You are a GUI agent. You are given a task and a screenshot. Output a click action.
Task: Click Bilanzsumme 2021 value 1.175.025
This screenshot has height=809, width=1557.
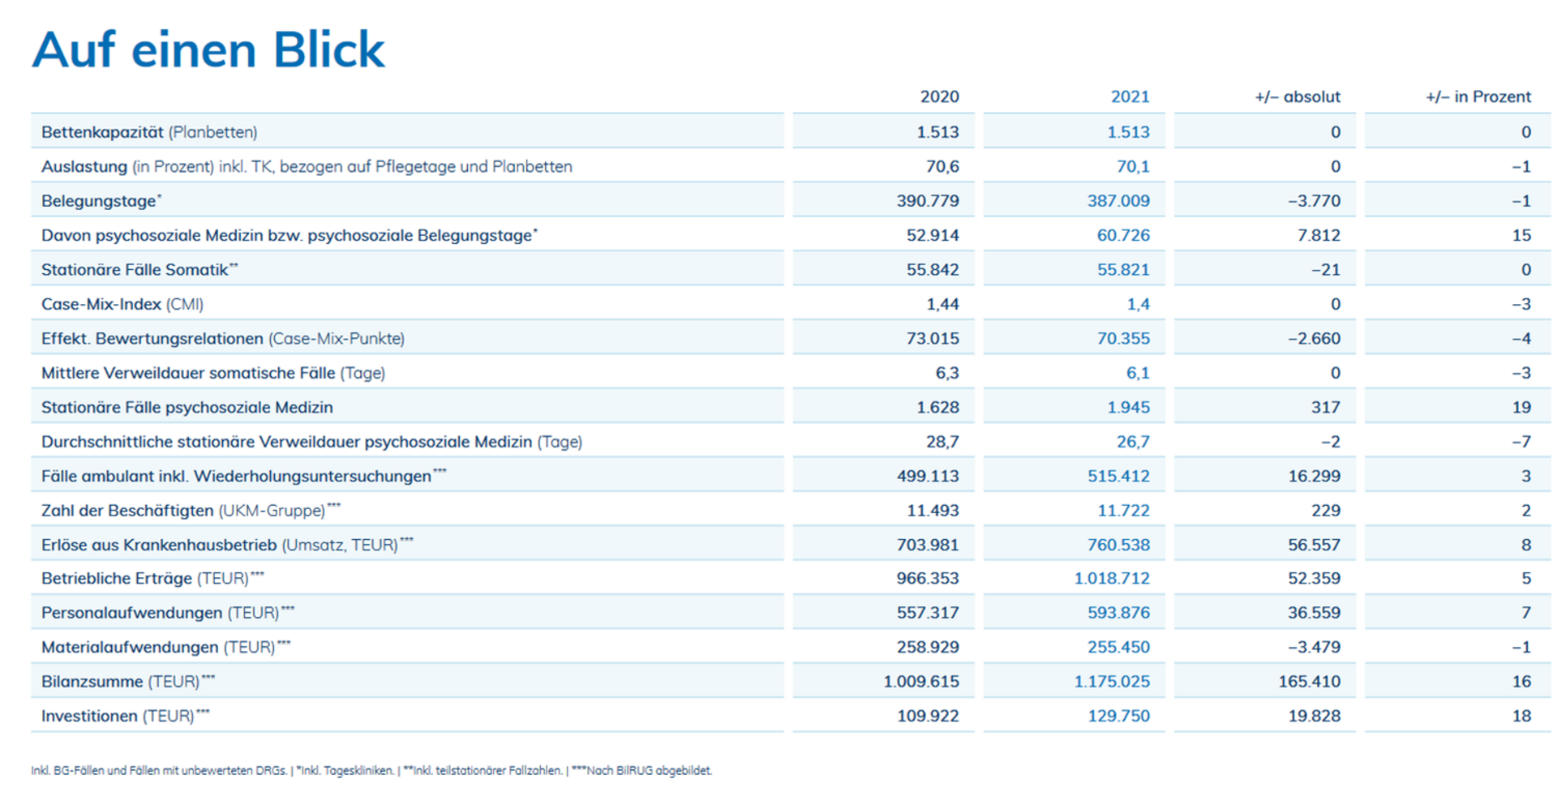pyautogui.click(x=1112, y=682)
